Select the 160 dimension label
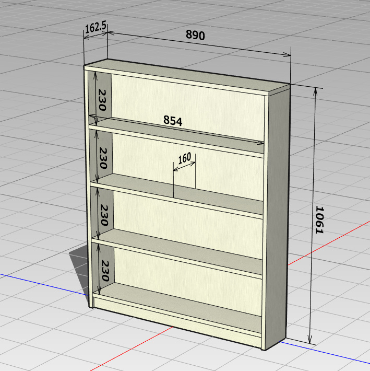The height and width of the screenshot is (371, 370). 185,158
